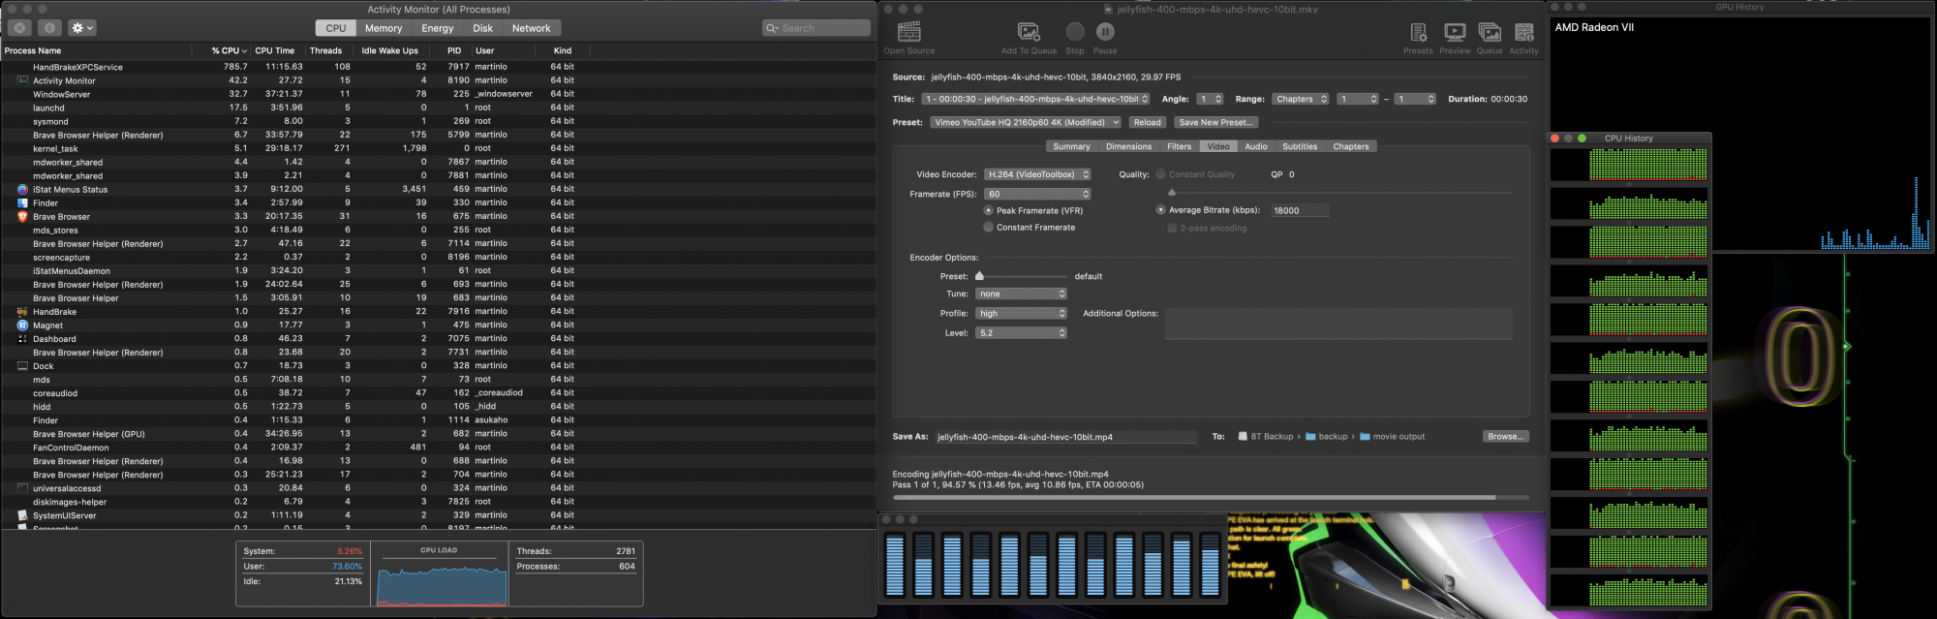The image size is (1937, 619).
Task: Open the HandBrake Activity log icon
Action: 1523,32
